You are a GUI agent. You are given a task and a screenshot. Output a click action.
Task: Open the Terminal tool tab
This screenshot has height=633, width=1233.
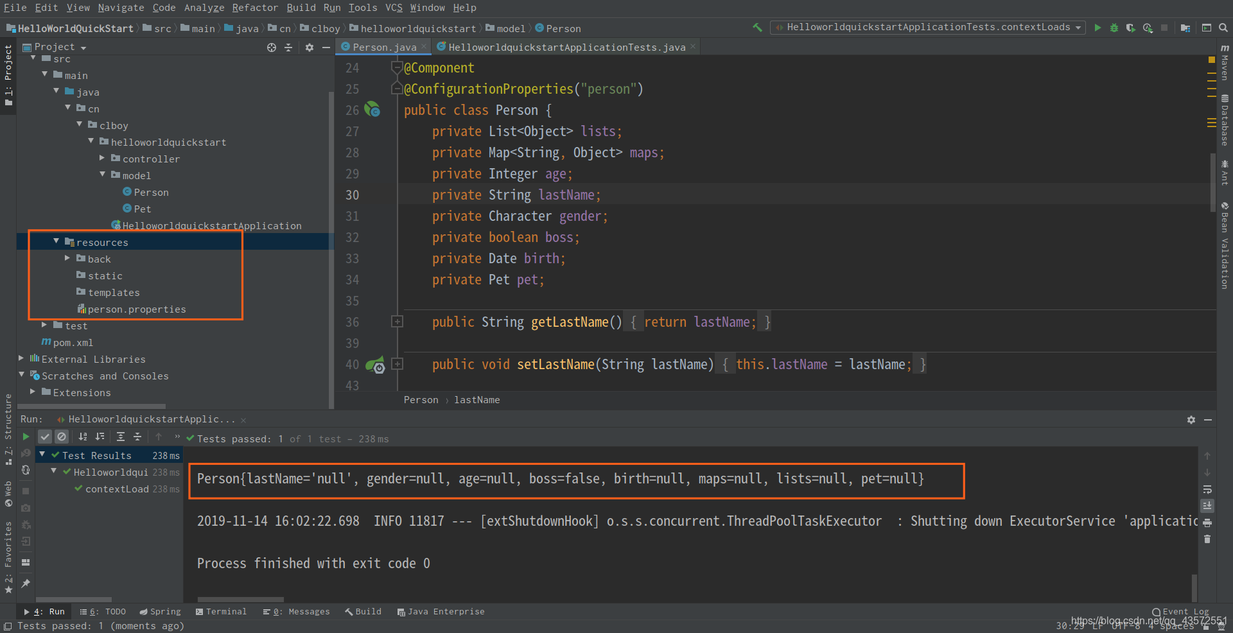[x=221, y=612]
